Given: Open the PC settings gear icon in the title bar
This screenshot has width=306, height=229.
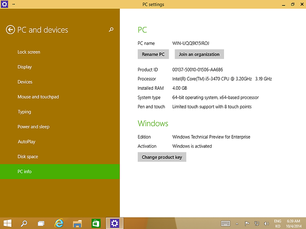Looking at the screenshot, I should (4, 4).
